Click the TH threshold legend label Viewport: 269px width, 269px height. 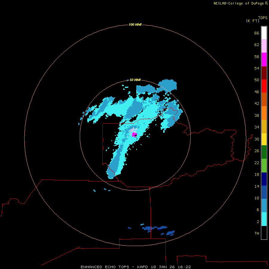pyautogui.click(x=257, y=233)
